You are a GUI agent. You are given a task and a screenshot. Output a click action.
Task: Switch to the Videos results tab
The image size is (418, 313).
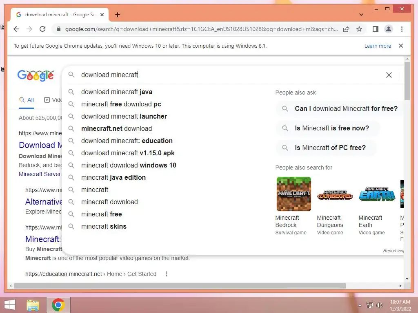(53, 100)
